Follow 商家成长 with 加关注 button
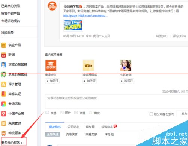Viewport: 188px width, 146px height. coord(52,81)
